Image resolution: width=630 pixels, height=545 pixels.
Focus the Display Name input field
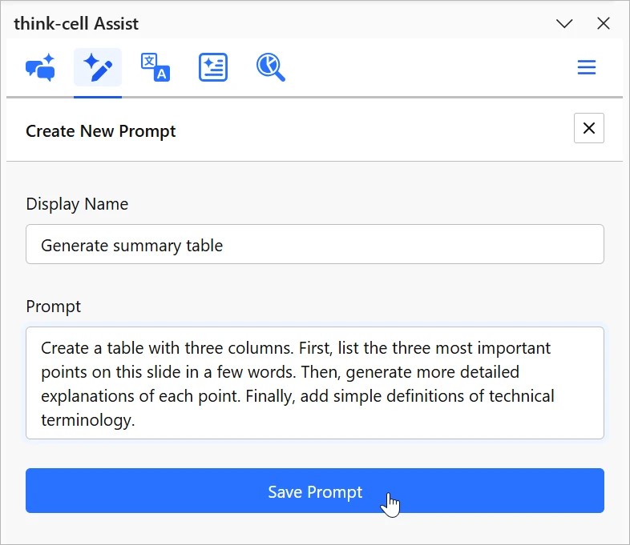click(x=315, y=244)
